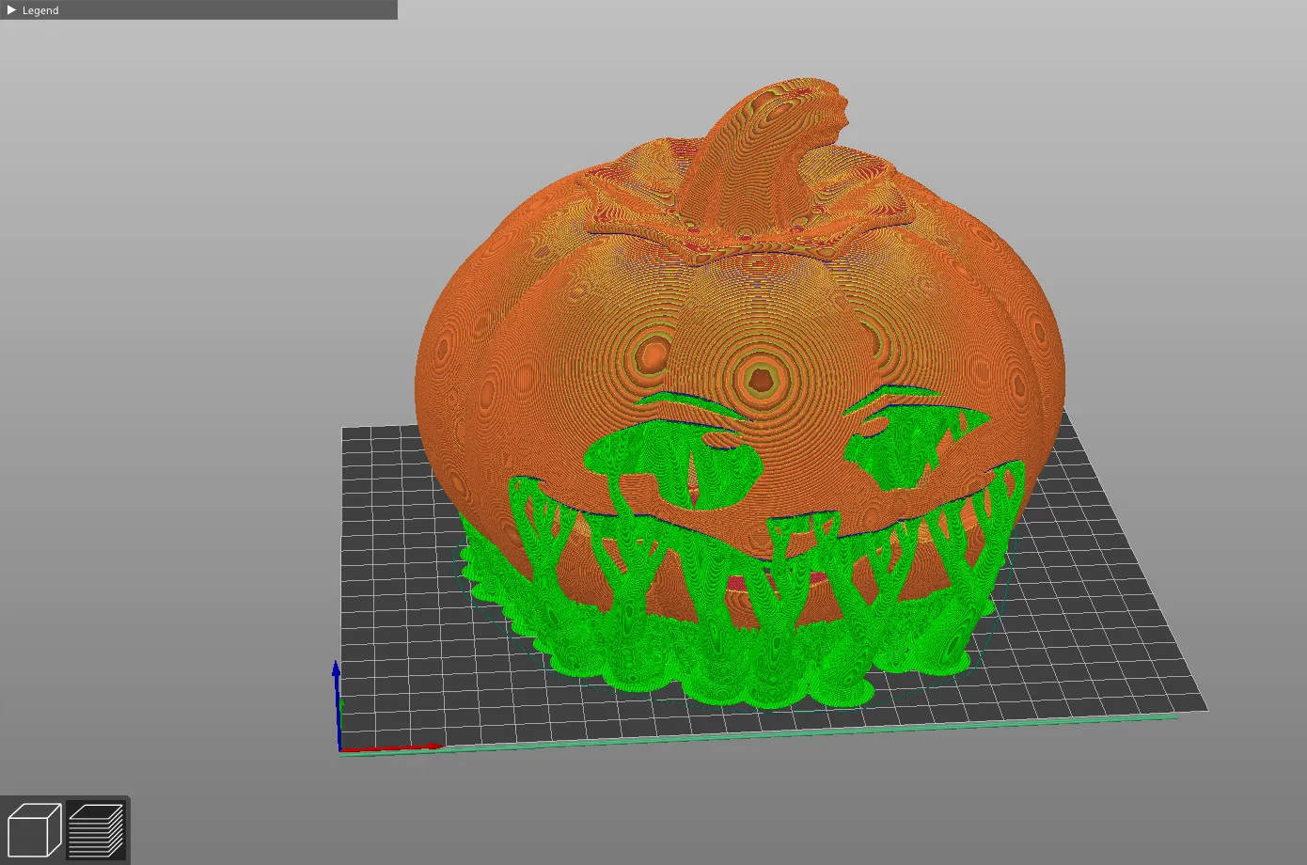Click the origin point of the axes indicator
1307x865 pixels.
pos(339,747)
